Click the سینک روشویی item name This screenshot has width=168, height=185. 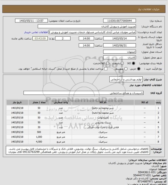pos(103,123)
